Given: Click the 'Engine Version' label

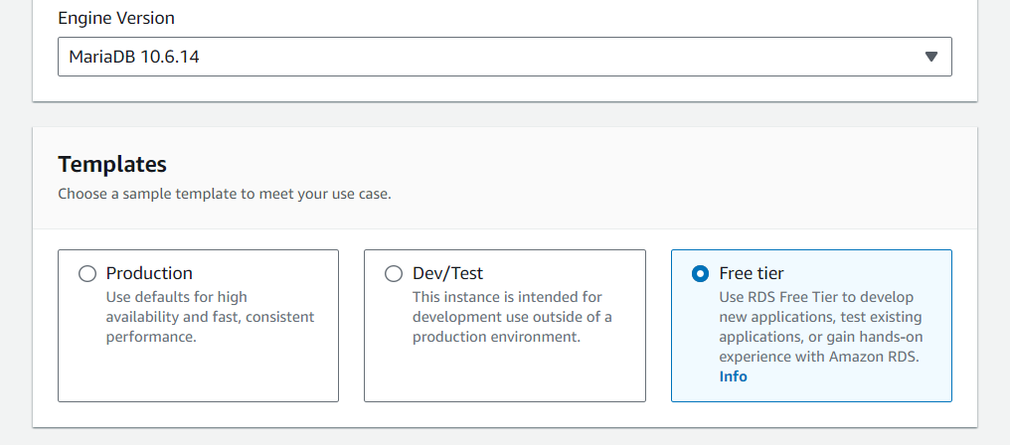Looking at the screenshot, I should 116,18.
